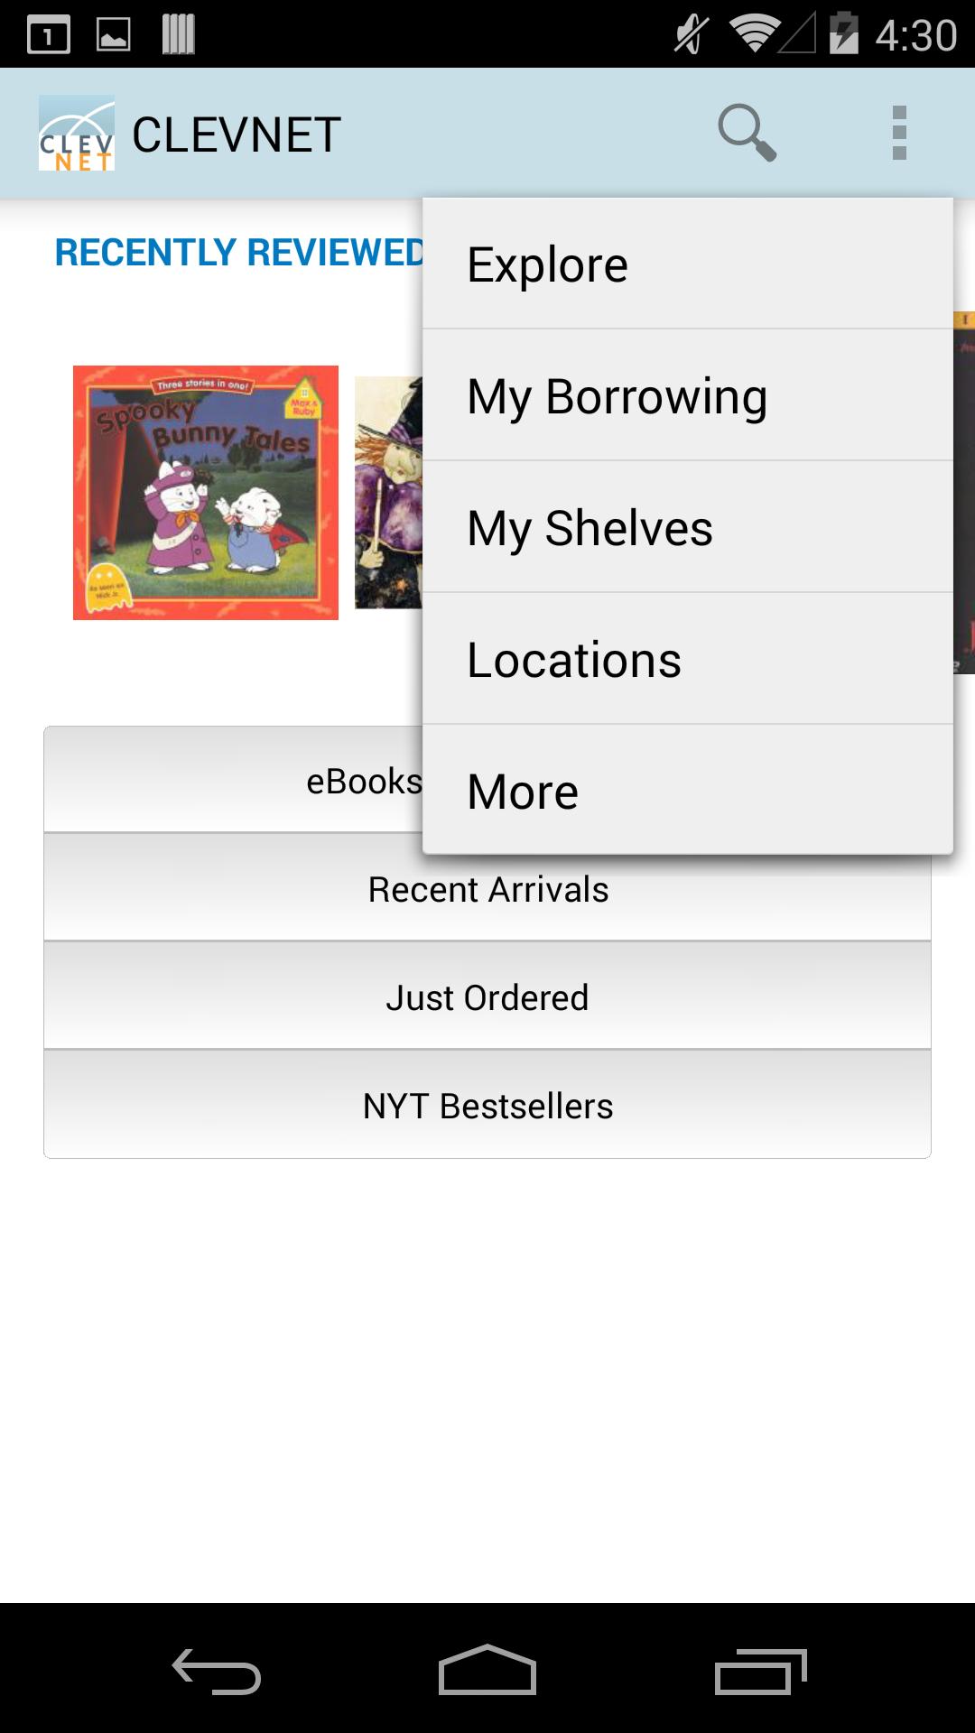This screenshot has height=1733, width=975.
Task: Open Recent Arrivals list
Action: click(487, 889)
